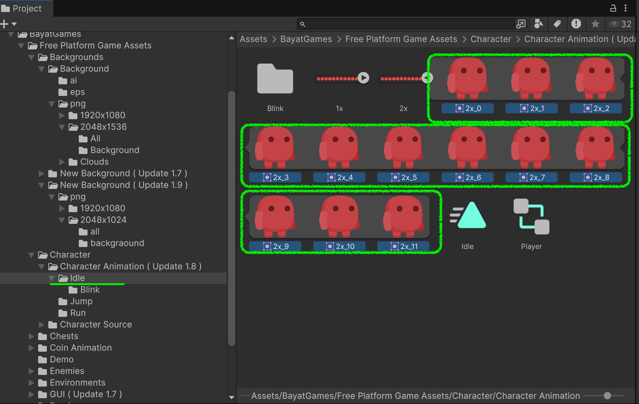Collapse the Idle folder in tree
The image size is (639, 404).
click(52, 278)
